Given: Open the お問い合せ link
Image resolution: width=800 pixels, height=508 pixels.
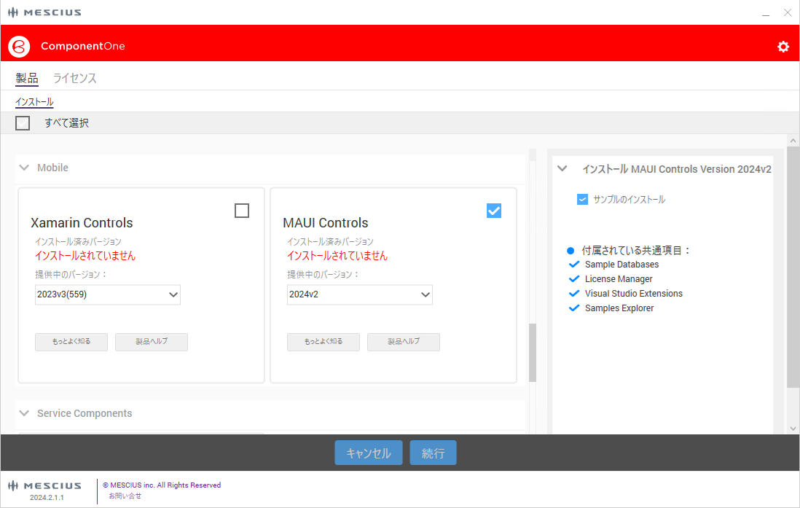Looking at the screenshot, I should click(x=125, y=496).
